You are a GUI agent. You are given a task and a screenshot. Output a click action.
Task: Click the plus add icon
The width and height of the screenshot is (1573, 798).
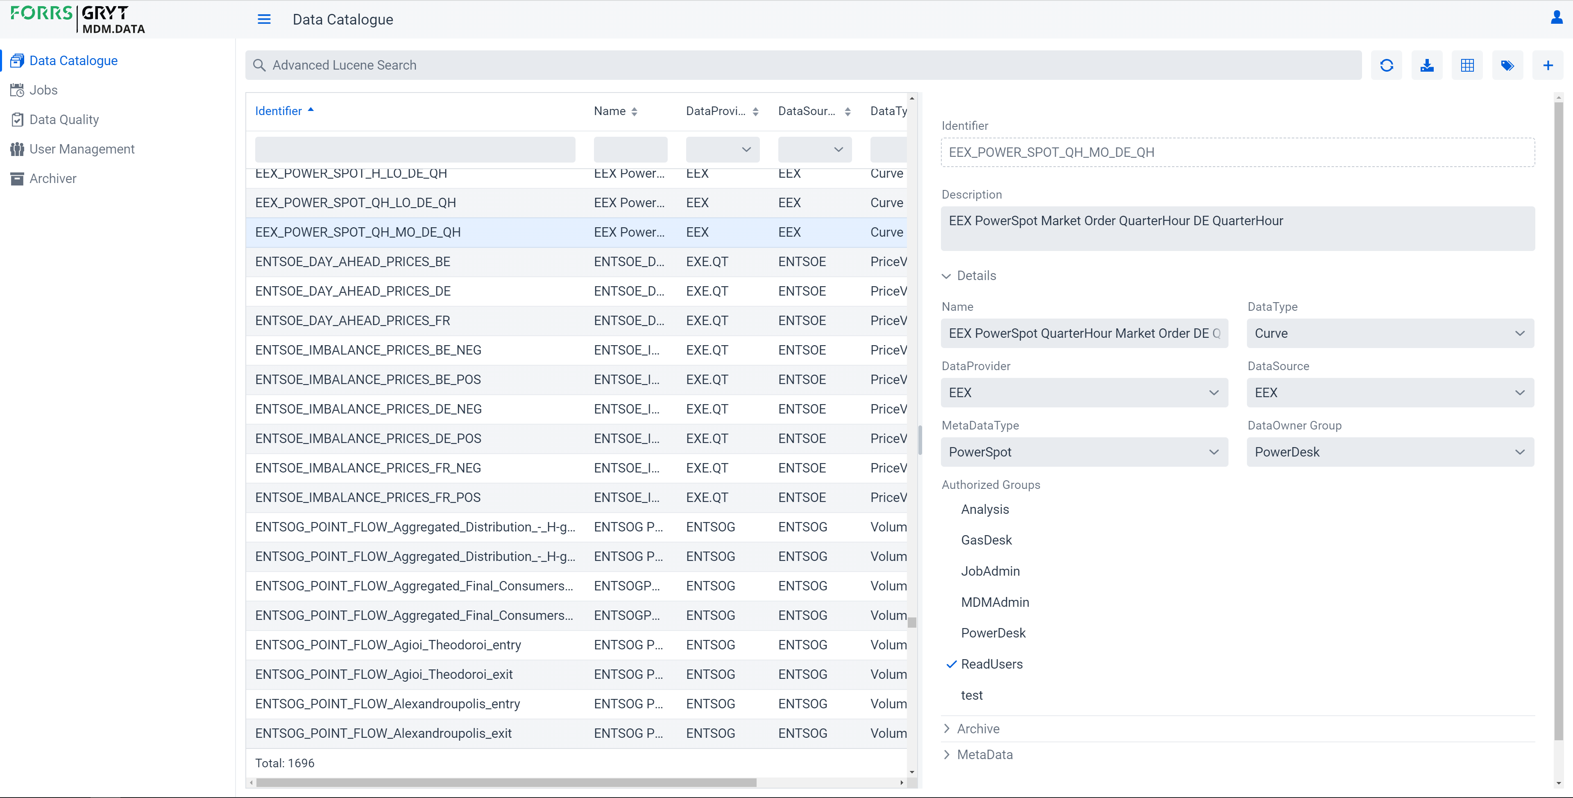tap(1548, 66)
